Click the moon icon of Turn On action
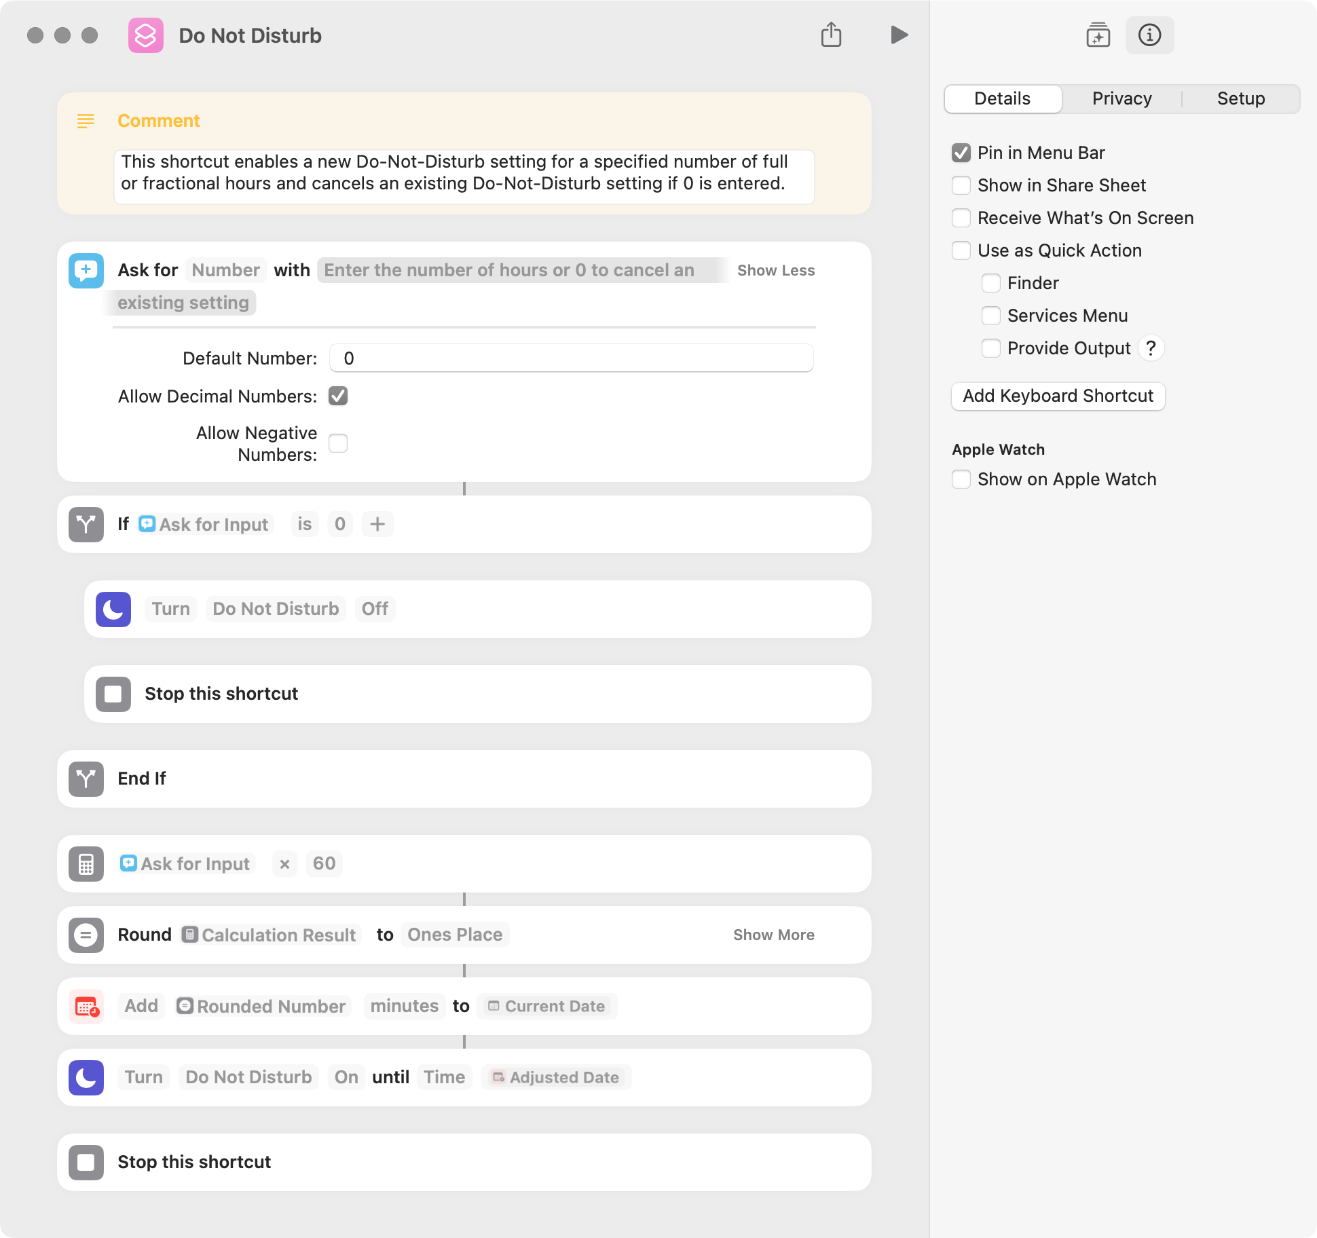Viewport: 1317px width, 1238px height. [x=86, y=1077]
